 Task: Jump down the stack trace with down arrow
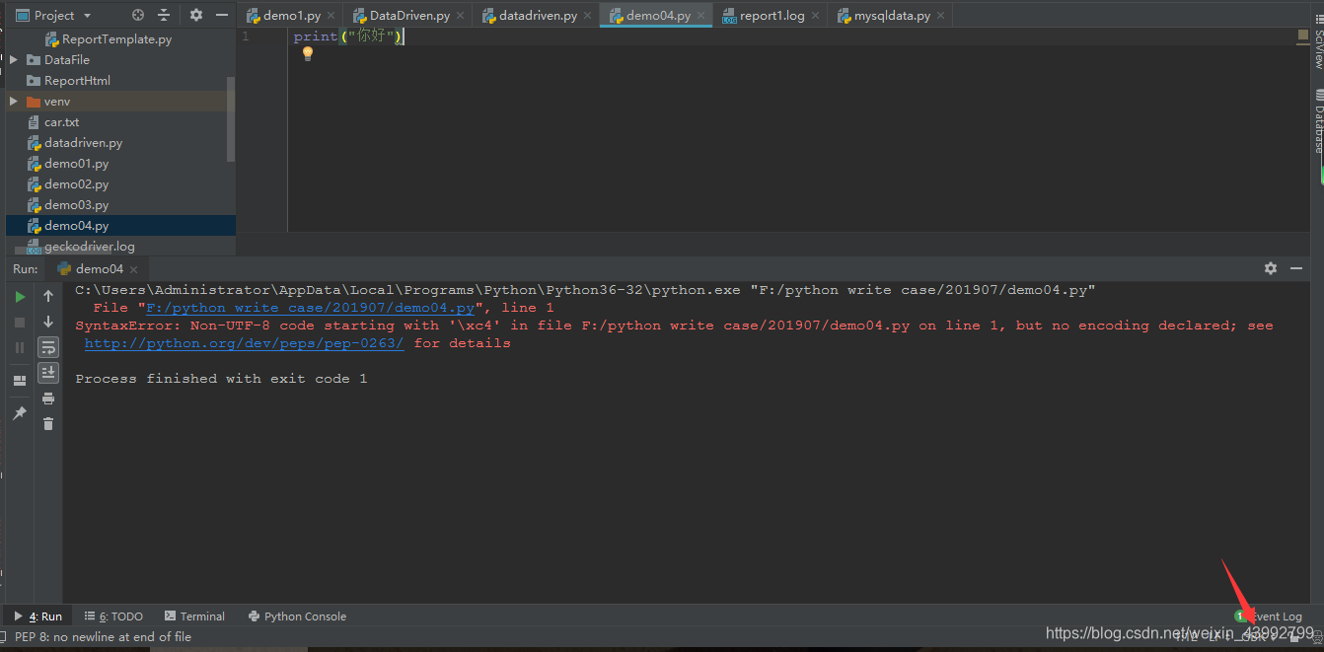coord(48,322)
